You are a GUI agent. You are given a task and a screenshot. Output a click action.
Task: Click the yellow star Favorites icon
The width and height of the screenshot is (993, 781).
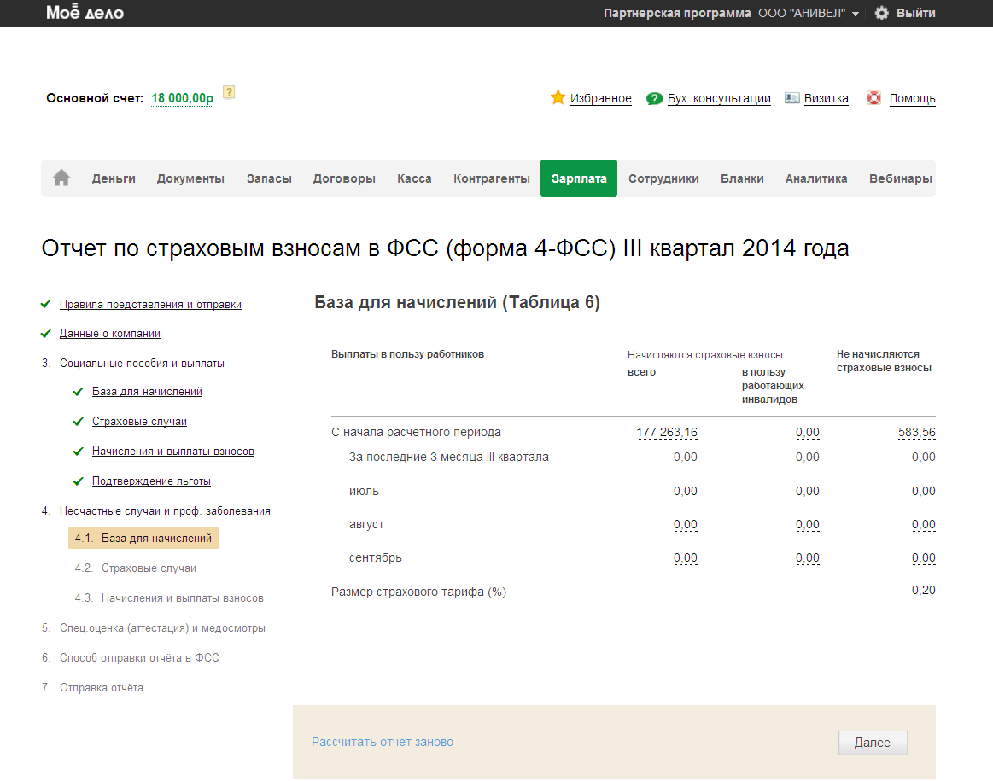(558, 98)
